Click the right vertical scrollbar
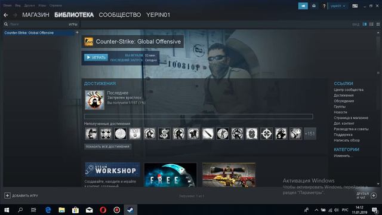The image size is (382, 215). (x=378, y=109)
